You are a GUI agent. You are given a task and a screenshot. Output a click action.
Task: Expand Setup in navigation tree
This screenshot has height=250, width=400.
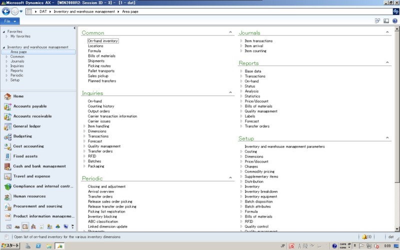[6, 80]
